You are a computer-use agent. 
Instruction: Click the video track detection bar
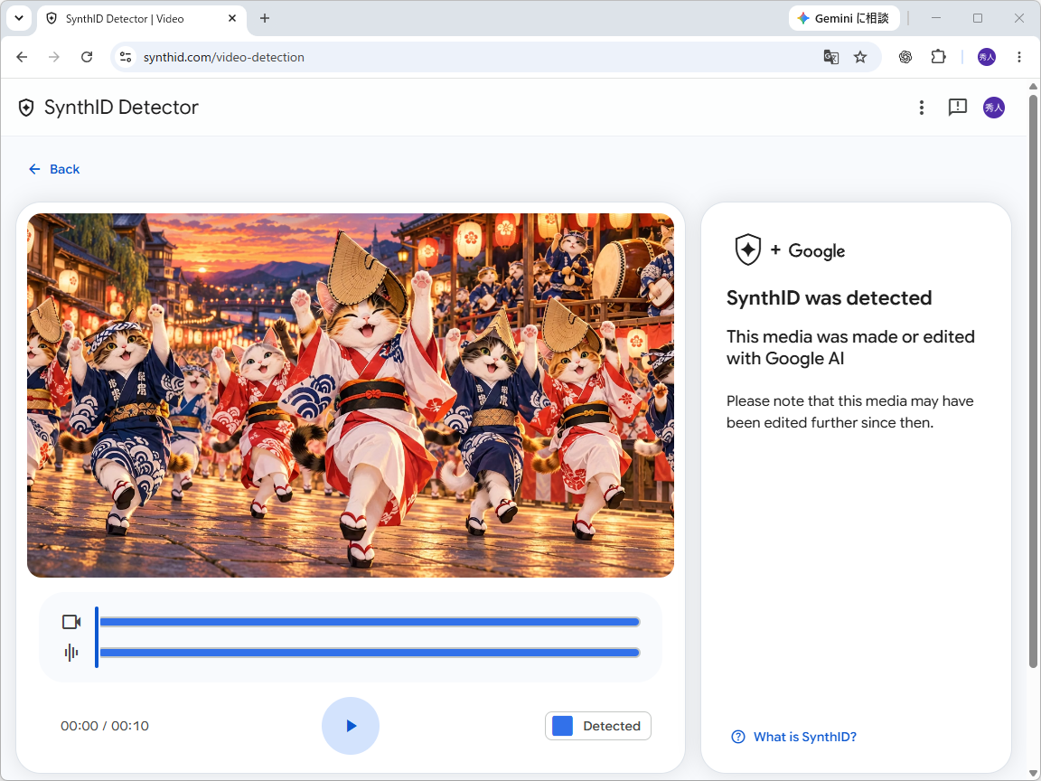coord(369,622)
